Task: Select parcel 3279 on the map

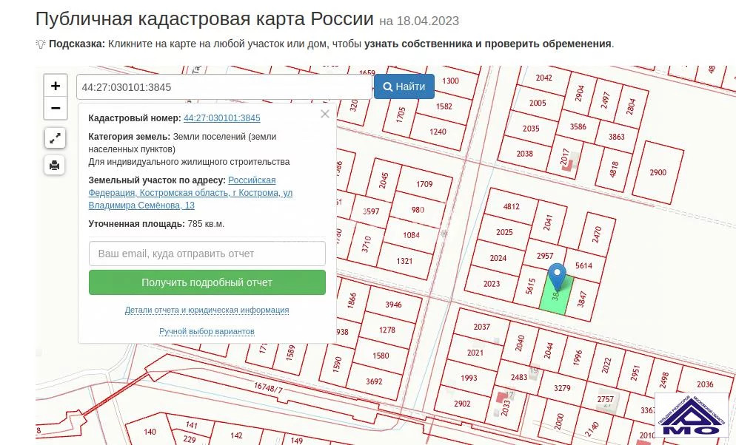Action: coord(562,388)
